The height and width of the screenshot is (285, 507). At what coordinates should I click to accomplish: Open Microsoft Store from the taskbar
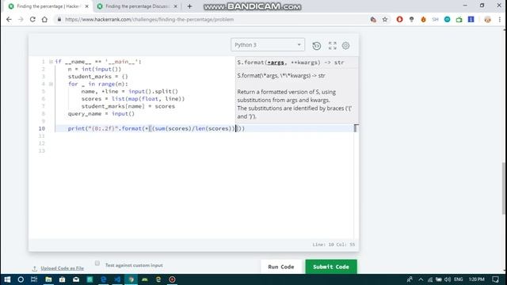point(62,279)
